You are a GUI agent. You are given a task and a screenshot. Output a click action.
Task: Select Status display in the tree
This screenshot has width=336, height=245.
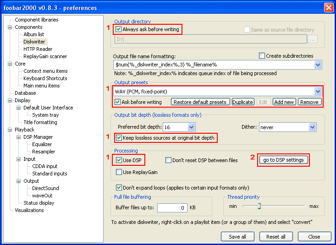click(x=39, y=203)
